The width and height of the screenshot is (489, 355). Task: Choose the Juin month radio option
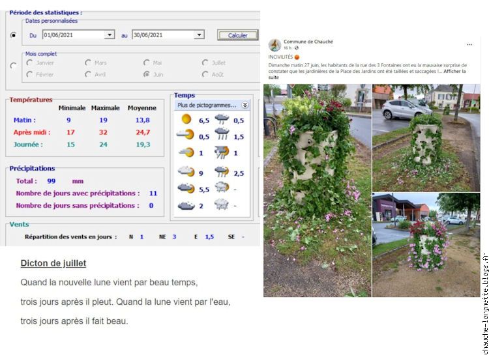(x=147, y=74)
